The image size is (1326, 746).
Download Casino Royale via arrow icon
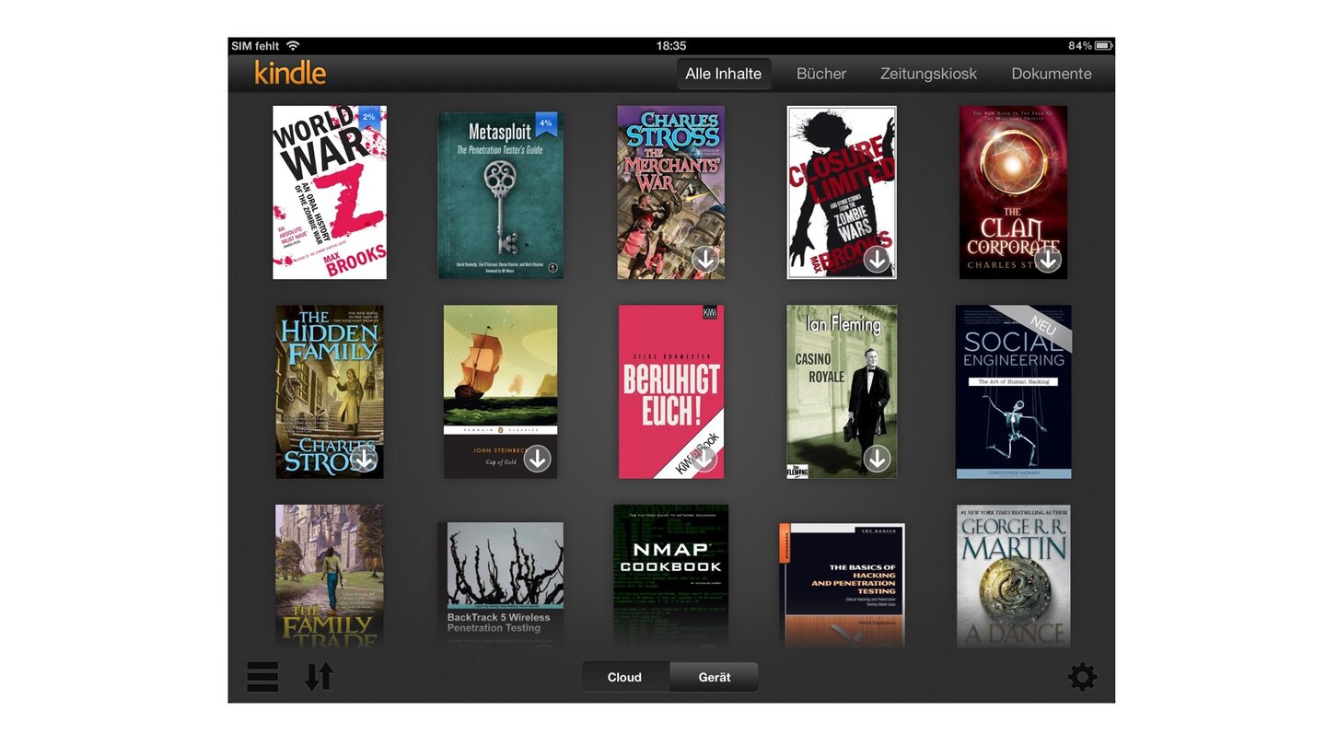pos(877,458)
